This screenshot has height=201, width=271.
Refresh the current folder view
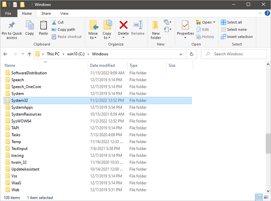point(191,54)
